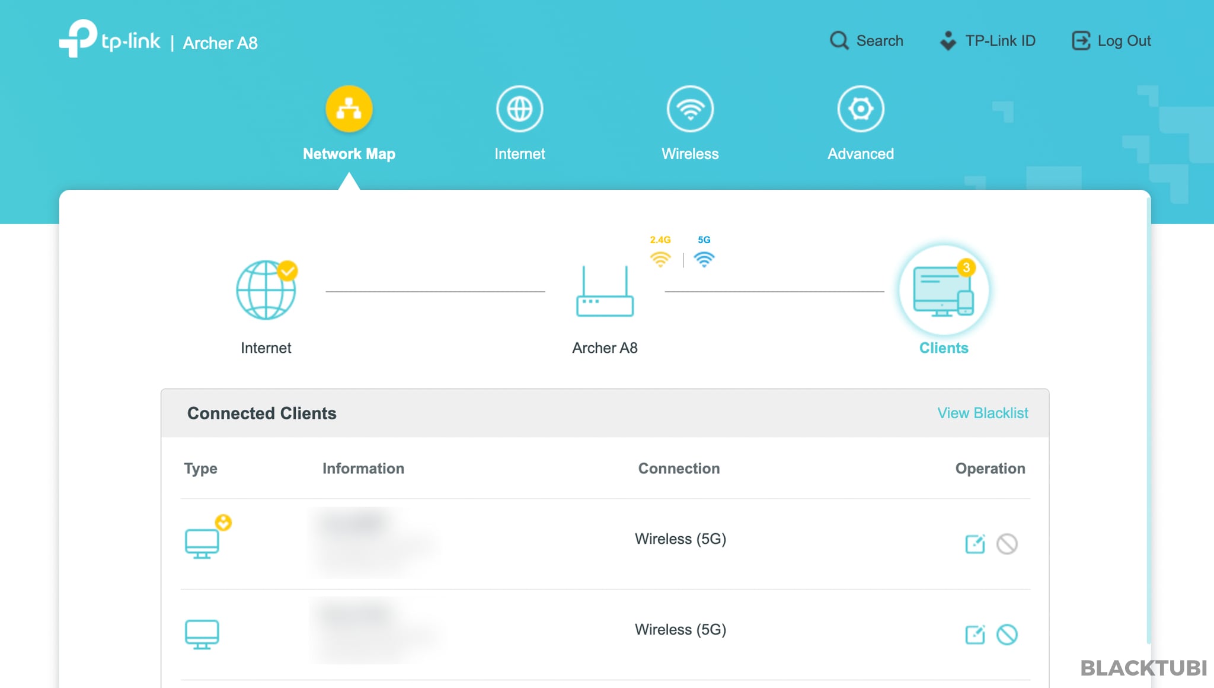Click the Search text link
The image size is (1214, 688).
(x=880, y=40)
